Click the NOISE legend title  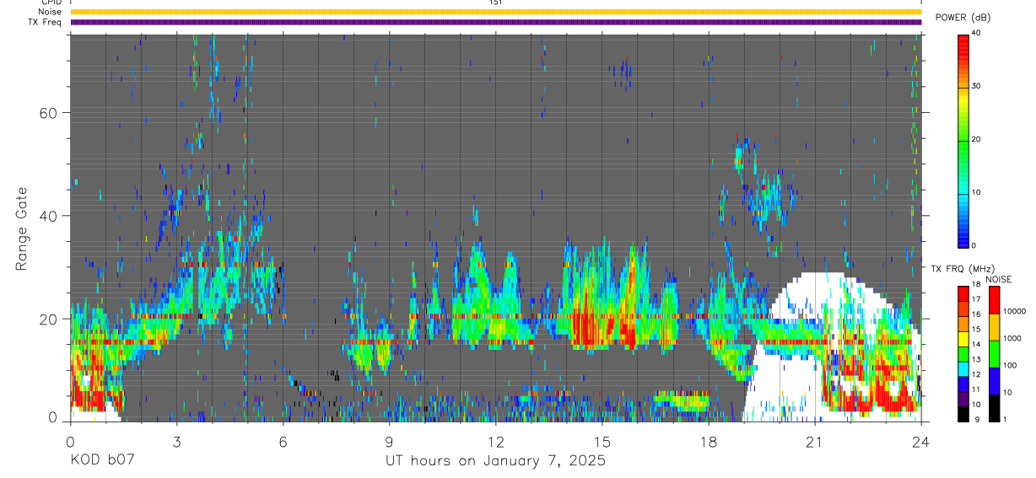tap(999, 279)
